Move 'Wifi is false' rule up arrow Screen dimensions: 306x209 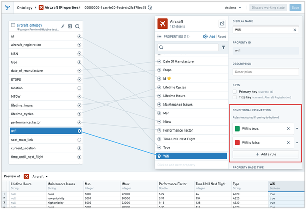coord(297,143)
